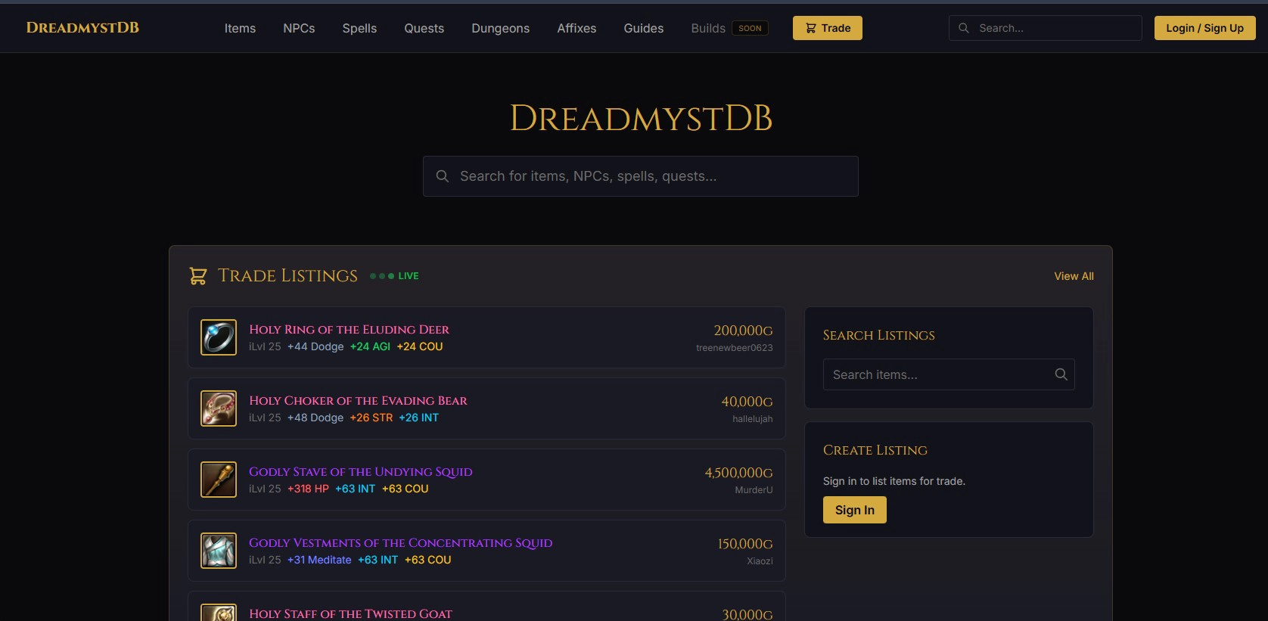Click the Holy Ring item icon
The width and height of the screenshot is (1268, 621).
coord(219,337)
